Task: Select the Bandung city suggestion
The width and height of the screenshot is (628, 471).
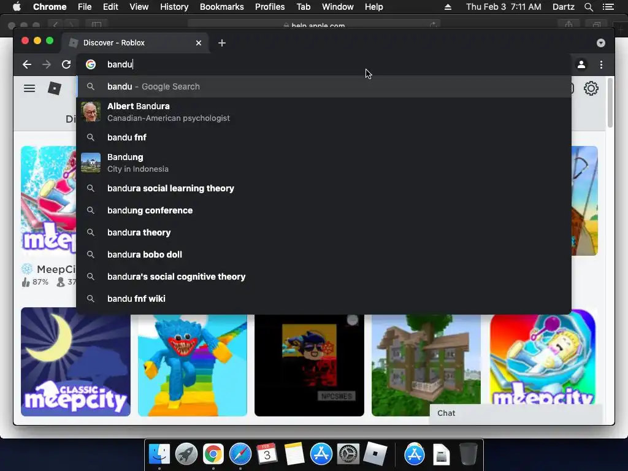Action: tap(324, 163)
